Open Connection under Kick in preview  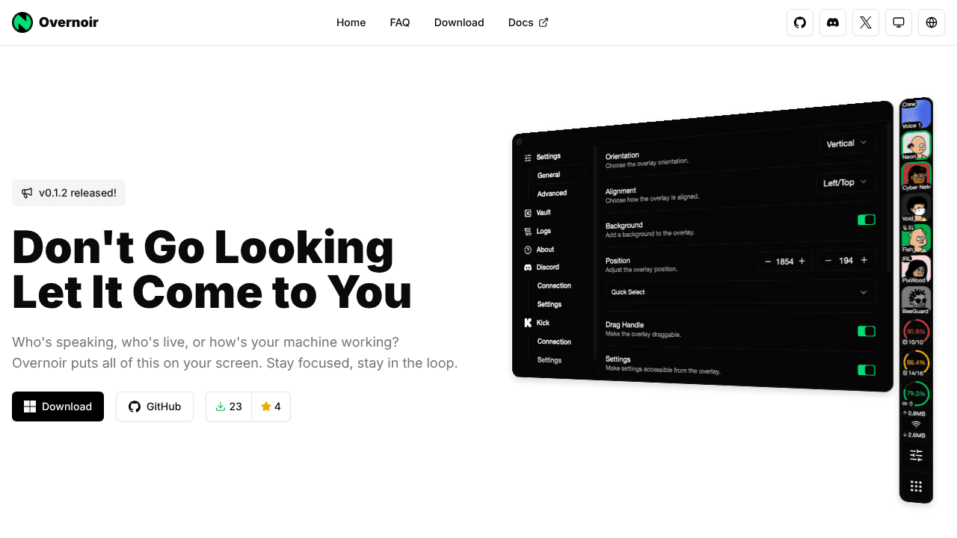554,341
